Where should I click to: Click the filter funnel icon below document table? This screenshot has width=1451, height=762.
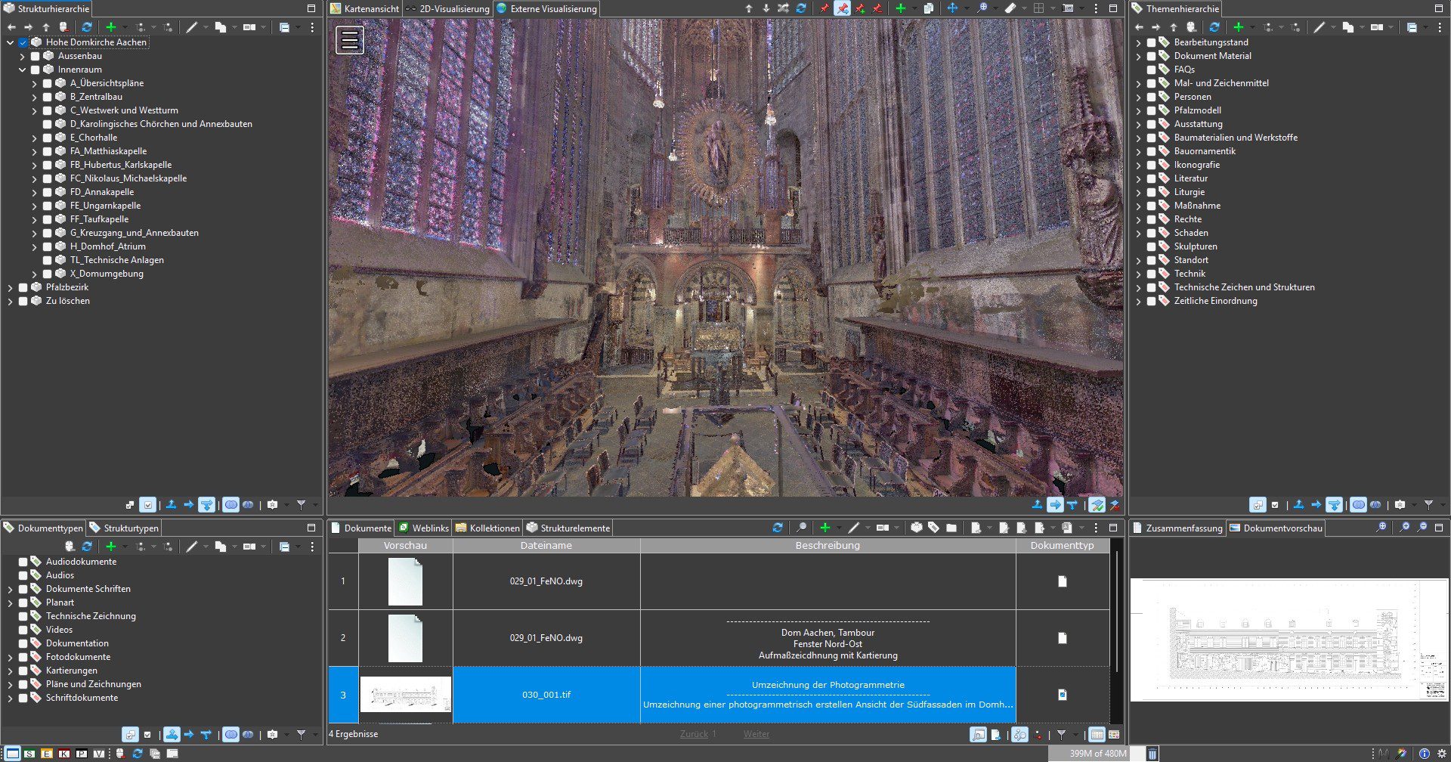click(1061, 734)
